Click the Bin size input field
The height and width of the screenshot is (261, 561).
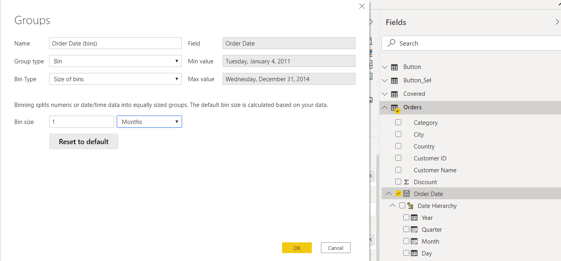point(82,122)
